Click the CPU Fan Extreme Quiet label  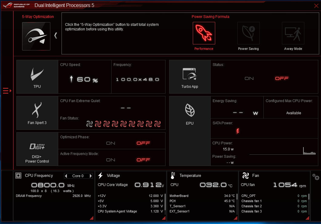point(80,101)
